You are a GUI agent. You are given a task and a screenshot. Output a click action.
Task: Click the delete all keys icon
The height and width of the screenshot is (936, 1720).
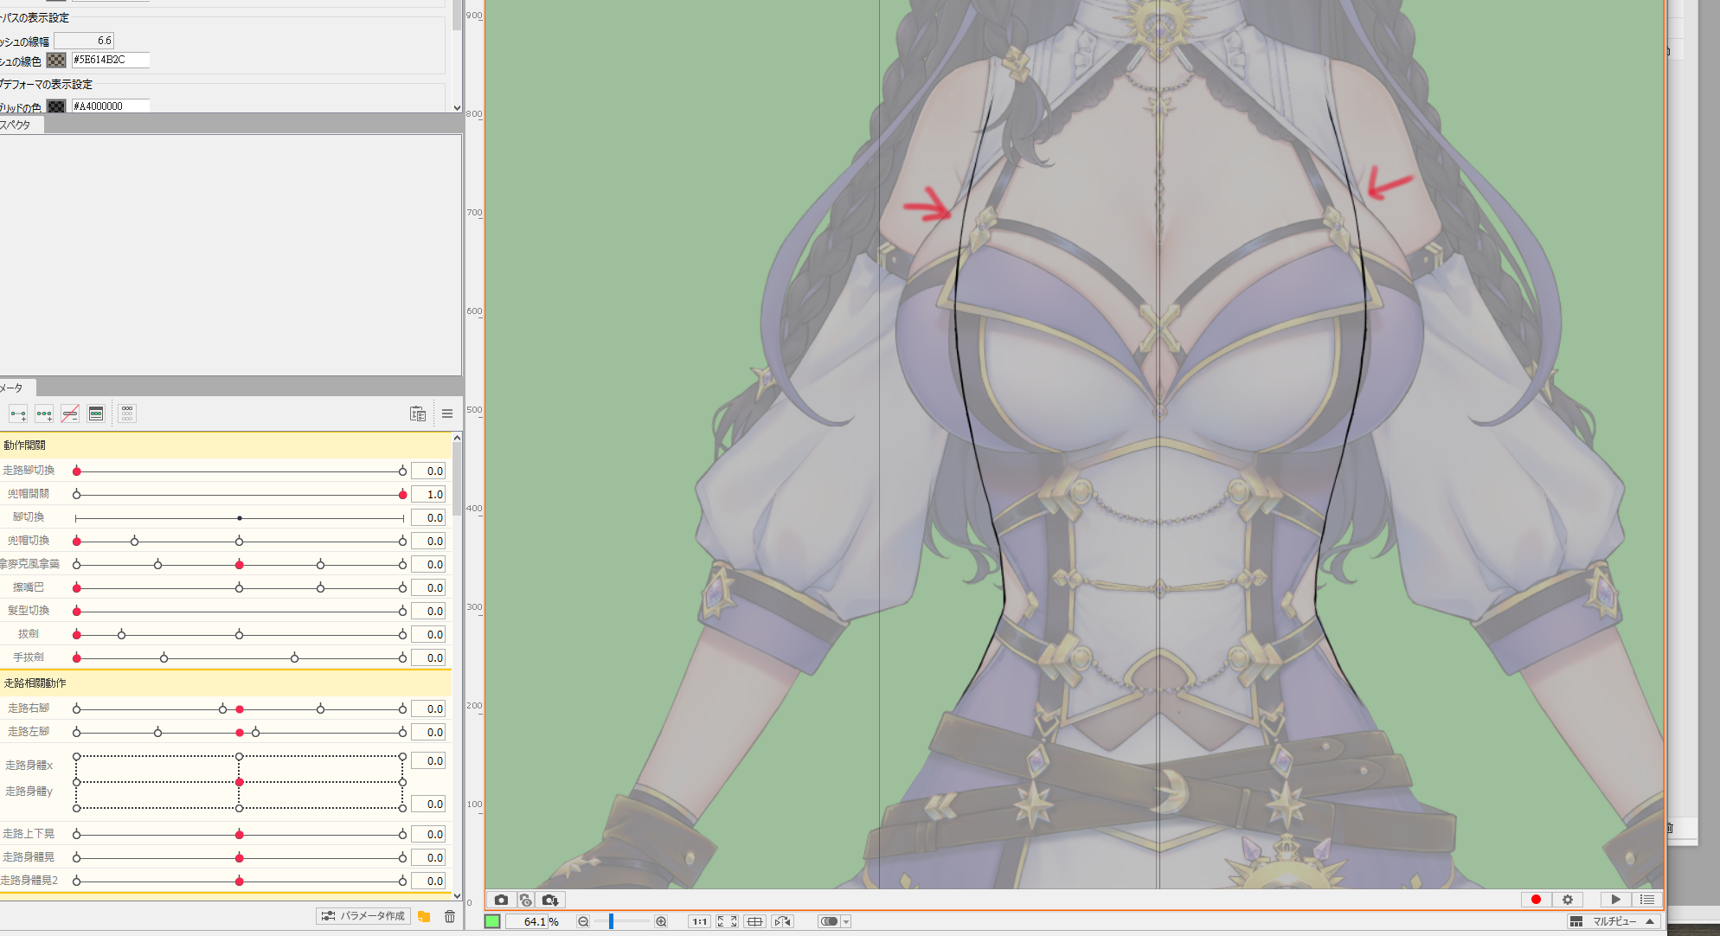tap(70, 414)
